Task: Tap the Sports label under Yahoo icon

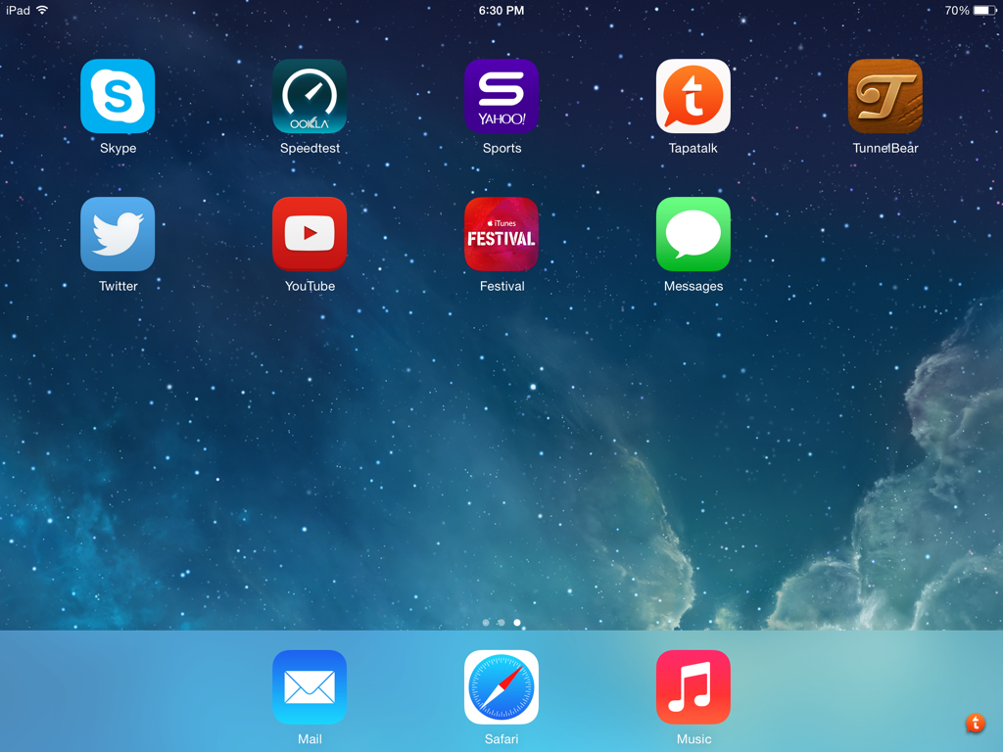Action: point(501,149)
